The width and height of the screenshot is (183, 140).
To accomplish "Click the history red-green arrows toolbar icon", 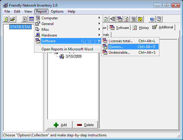I will 126,19.
